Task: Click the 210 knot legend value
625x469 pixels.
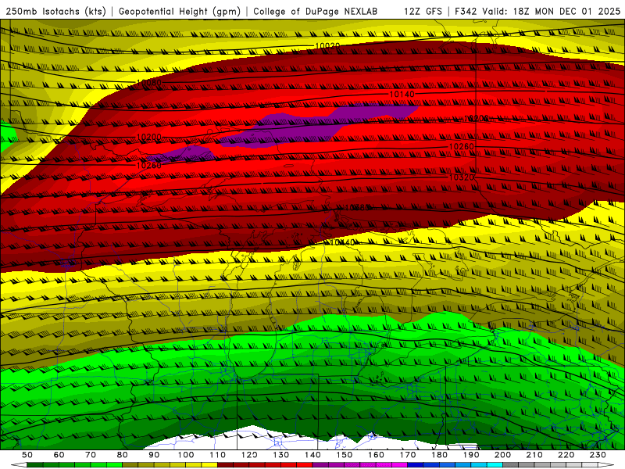Action: (x=534, y=455)
